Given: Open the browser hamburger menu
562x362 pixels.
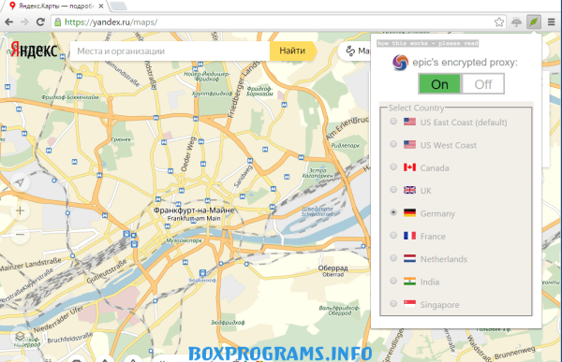Looking at the screenshot, I should pyautogui.click(x=552, y=22).
